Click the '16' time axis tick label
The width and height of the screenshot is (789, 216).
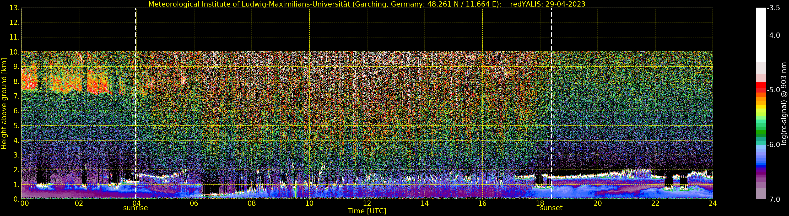(x=482, y=203)
